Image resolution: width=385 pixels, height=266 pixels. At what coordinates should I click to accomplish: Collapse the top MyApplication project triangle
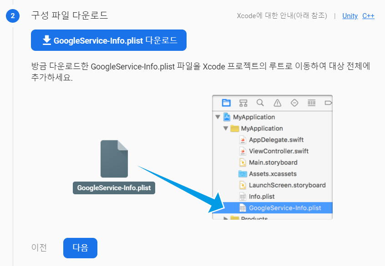point(218,117)
